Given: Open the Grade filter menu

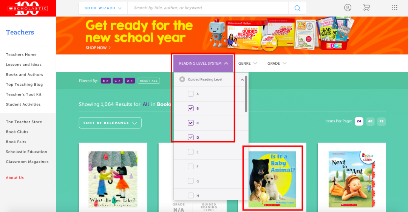Looking at the screenshot, I should click(x=277, y=63).
